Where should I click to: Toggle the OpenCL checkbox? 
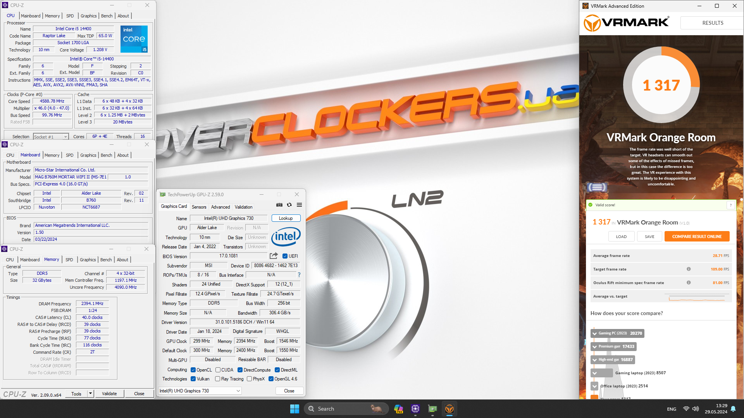[193, 370]
